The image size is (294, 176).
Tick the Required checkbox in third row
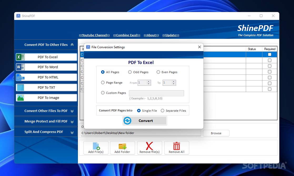click(270, 66)
